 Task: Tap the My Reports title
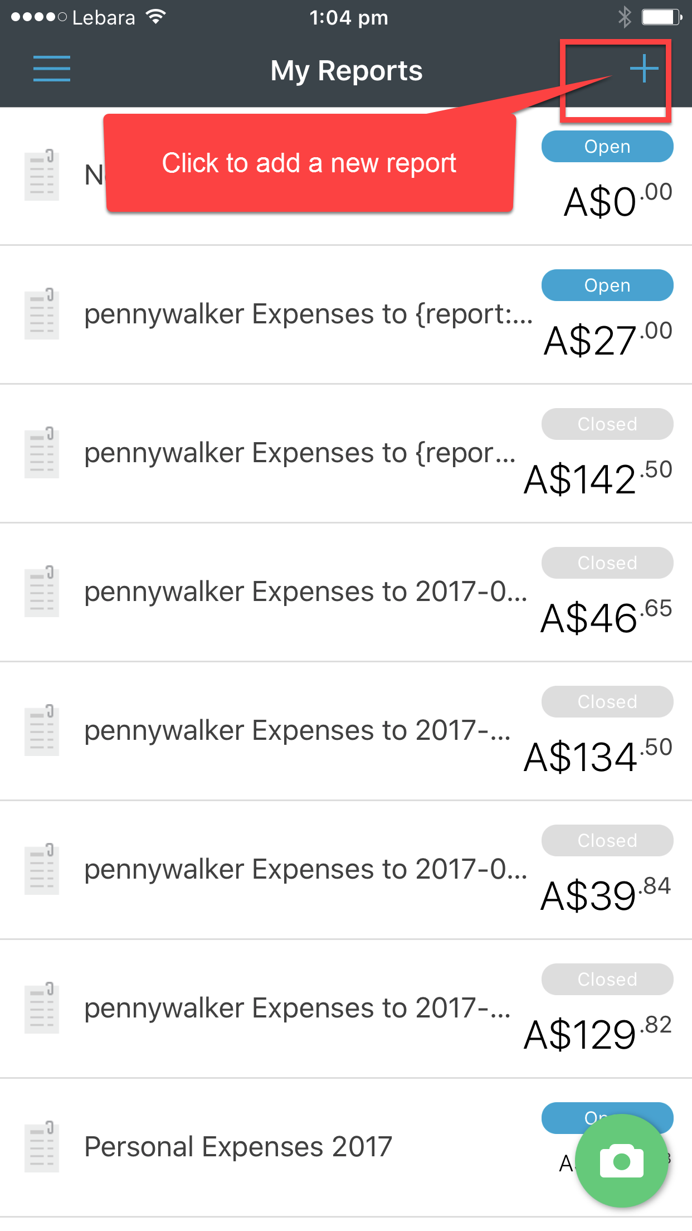point(346,71)
